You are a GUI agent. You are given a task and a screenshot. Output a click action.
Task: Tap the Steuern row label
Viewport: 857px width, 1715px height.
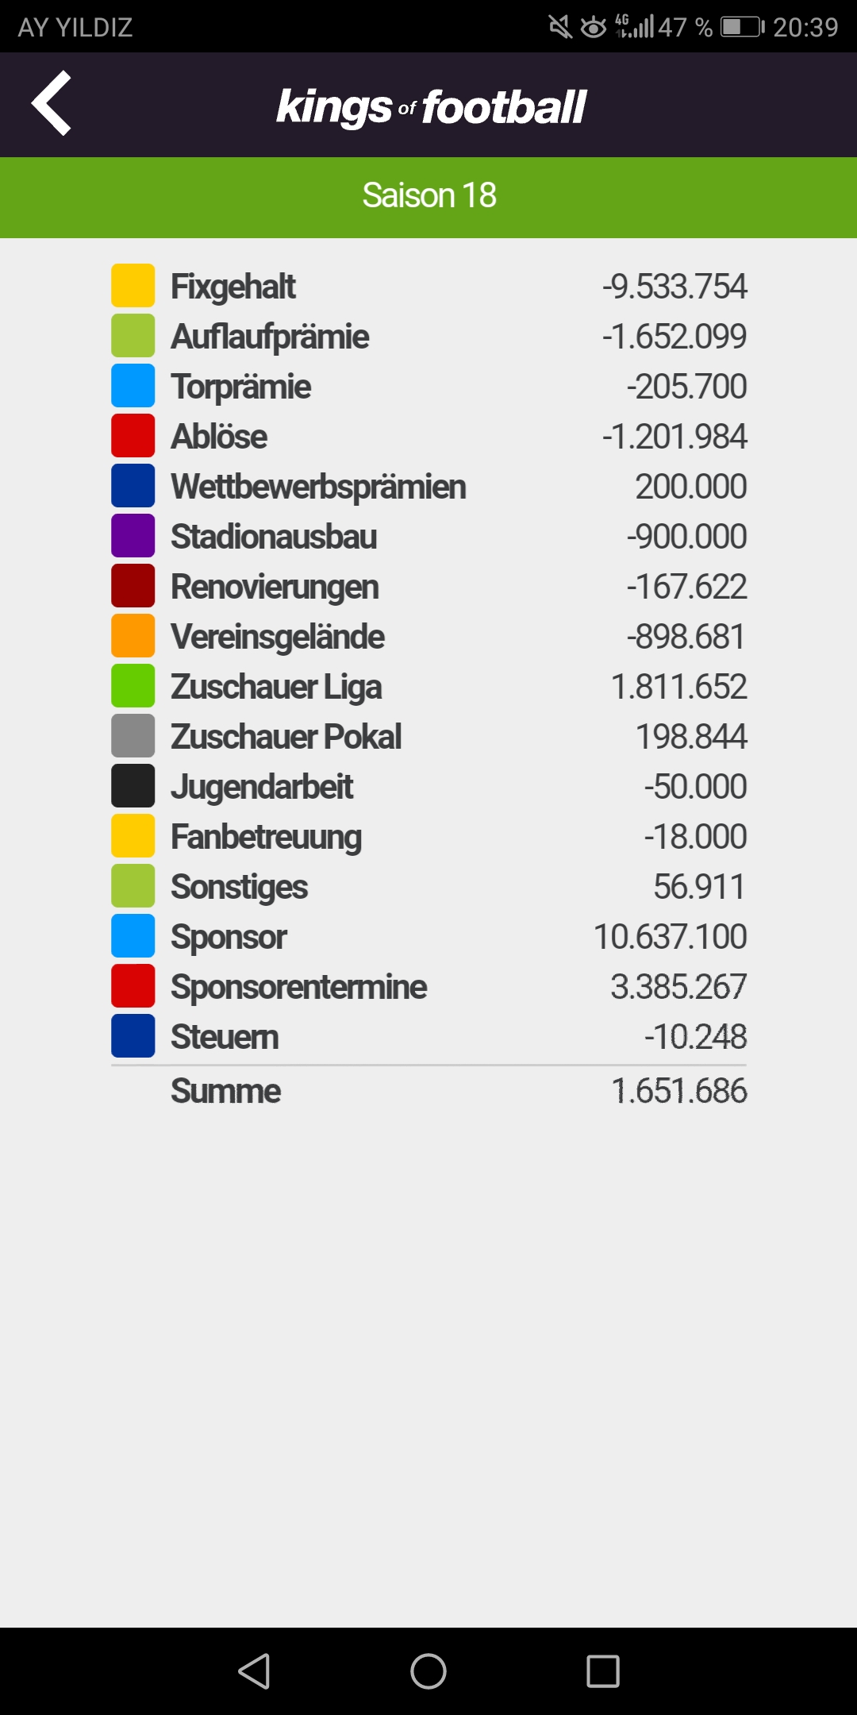coord(225,1037)
